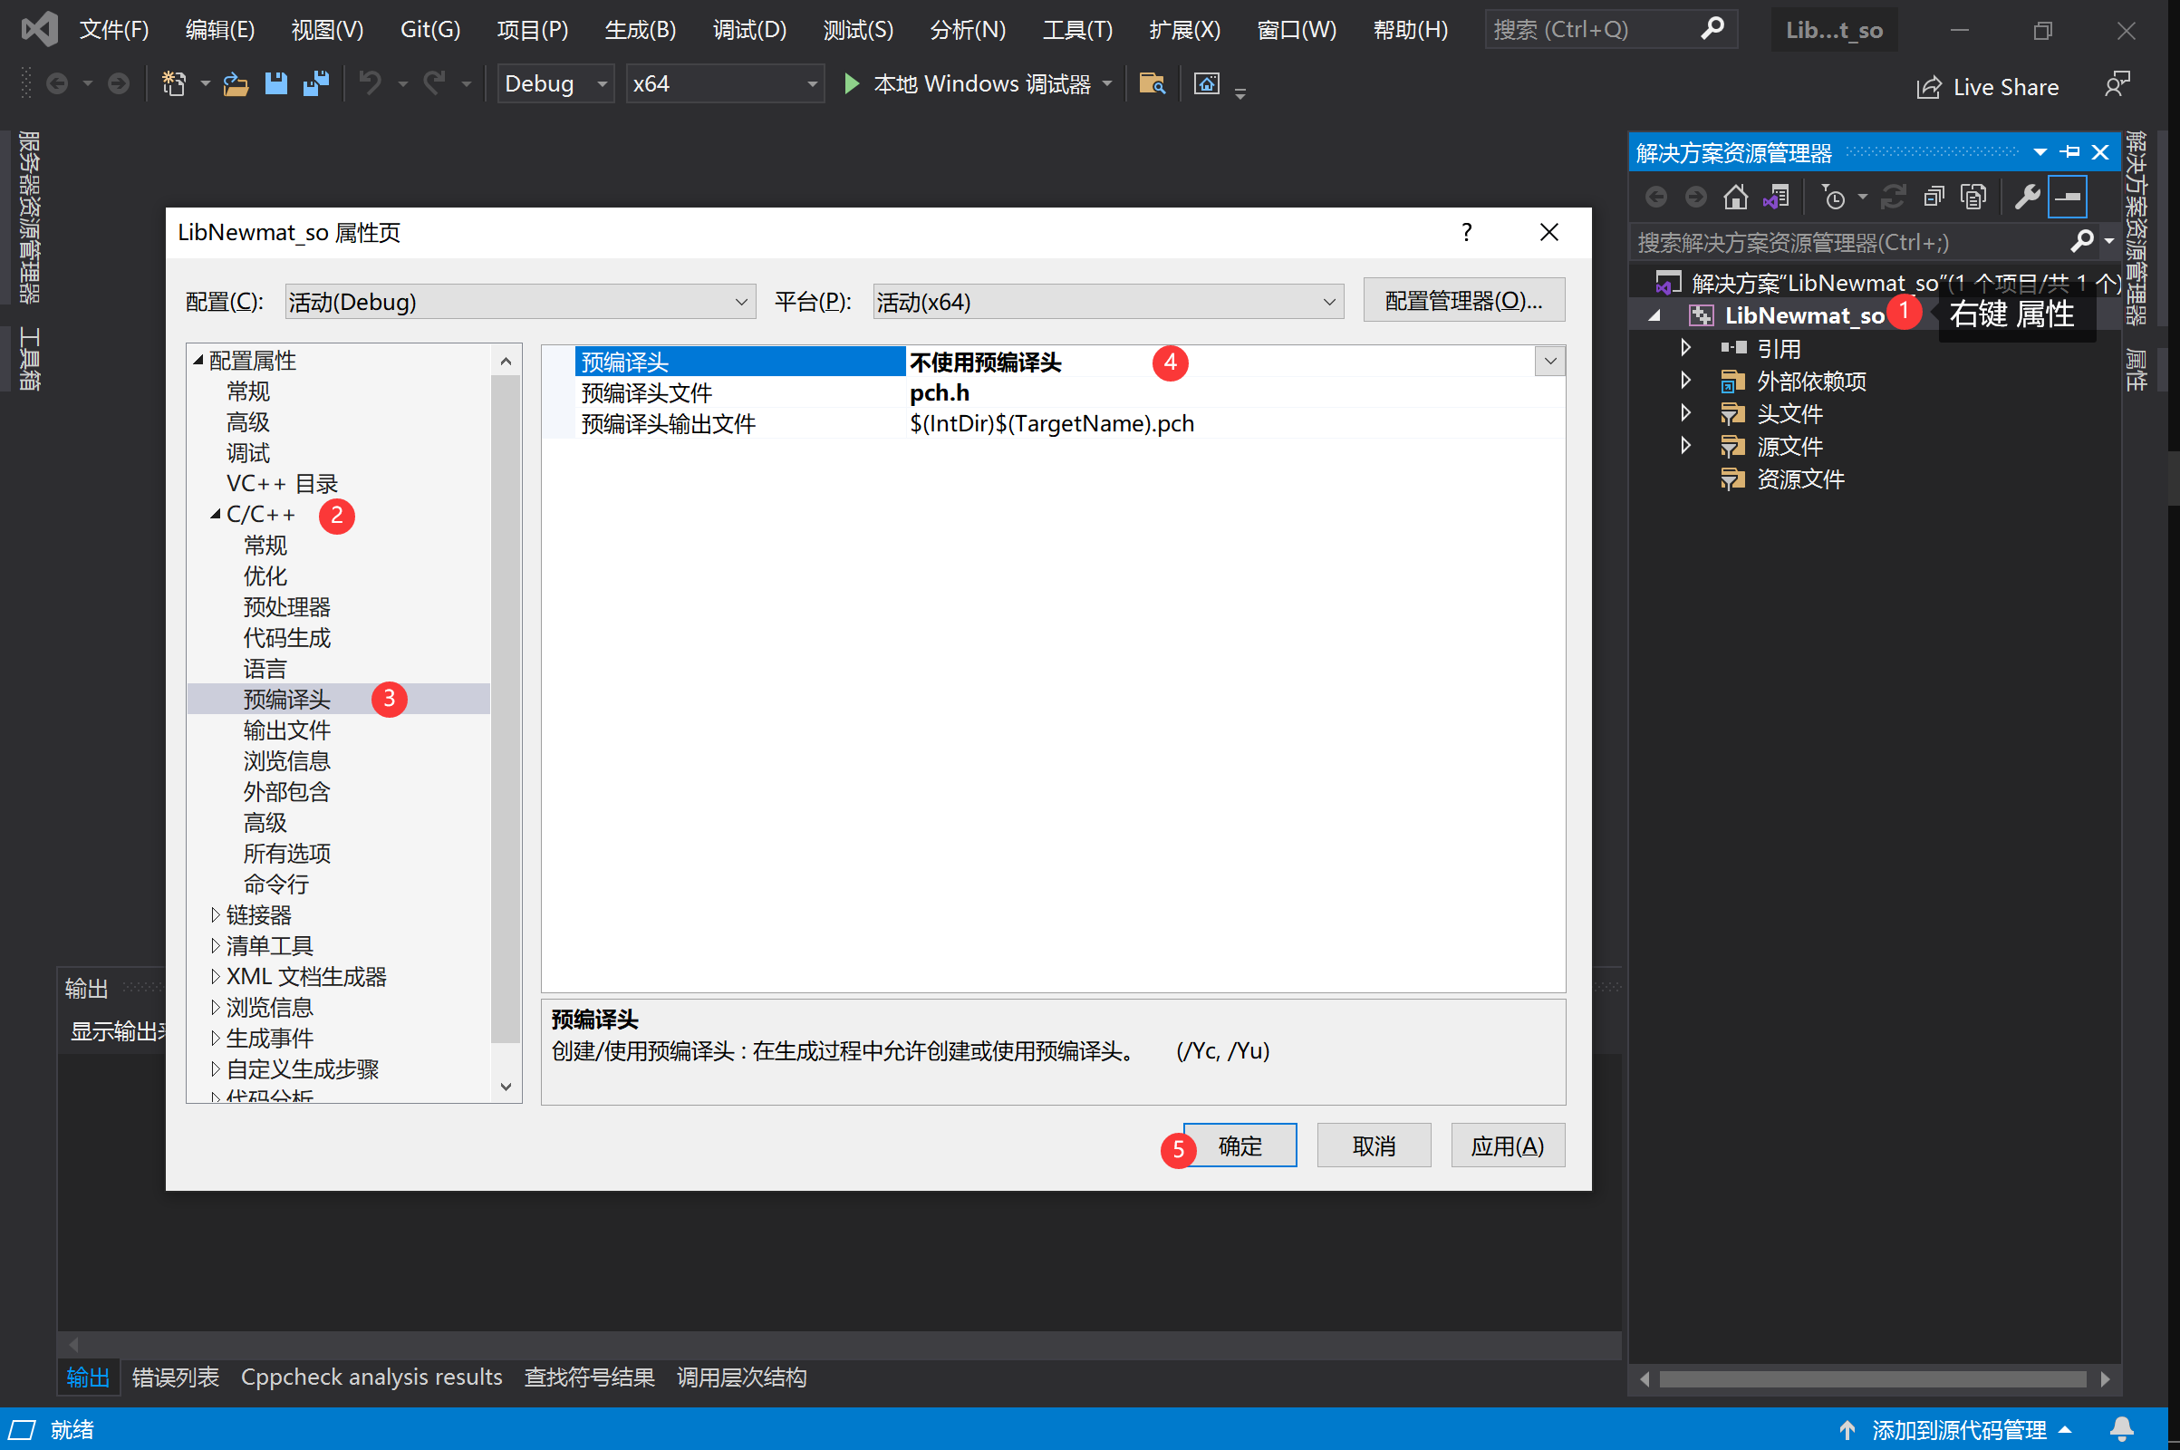Open the 生成(B) menu
The height and width of the screenshot is (1450, 2180).
(x=640, y=30)
